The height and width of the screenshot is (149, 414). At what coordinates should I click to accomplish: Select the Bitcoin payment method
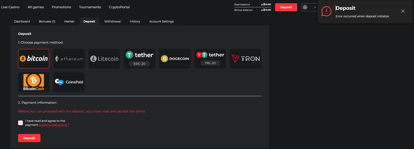pos(34,59)
